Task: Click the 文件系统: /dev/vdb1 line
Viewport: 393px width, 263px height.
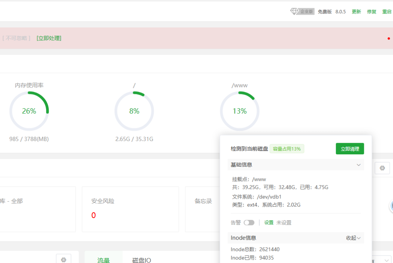Action: click(x=257, y=197)
